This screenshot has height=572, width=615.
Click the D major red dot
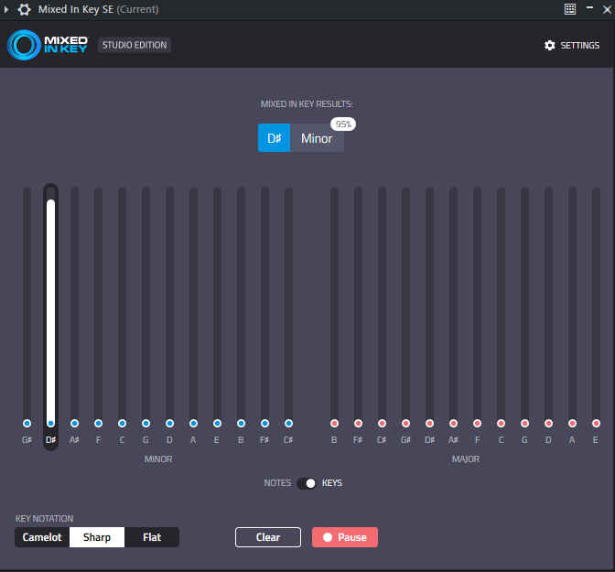tap(548, 424)
